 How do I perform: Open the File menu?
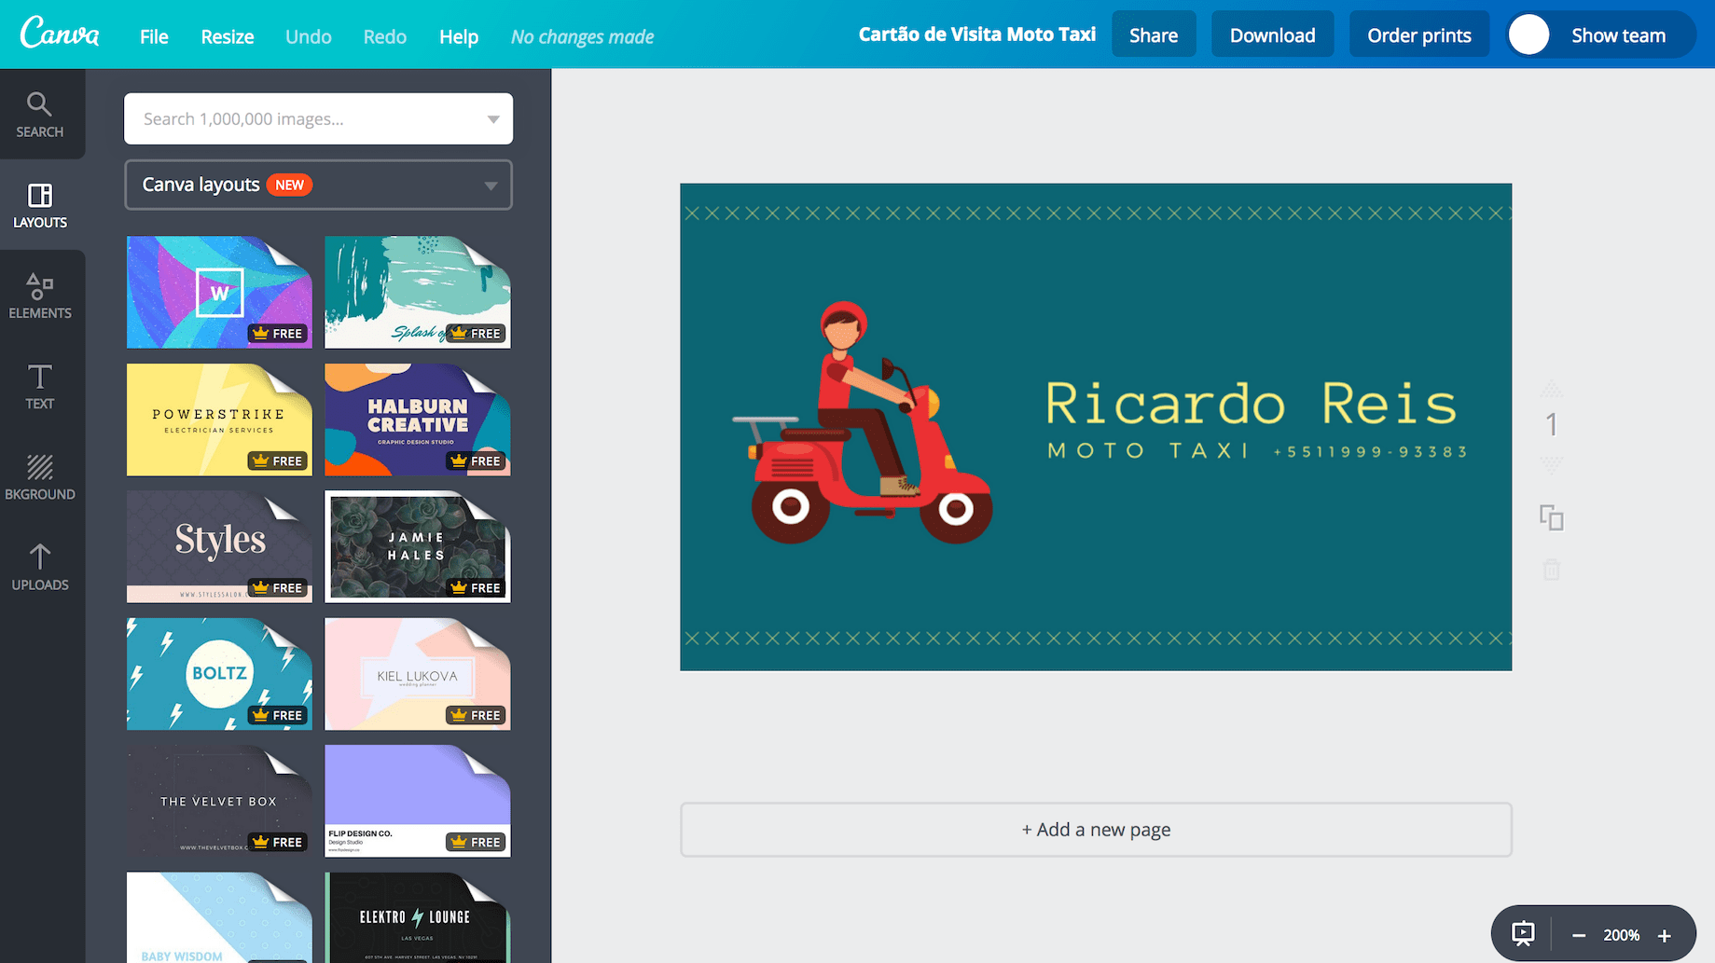[x=154, y=36]
